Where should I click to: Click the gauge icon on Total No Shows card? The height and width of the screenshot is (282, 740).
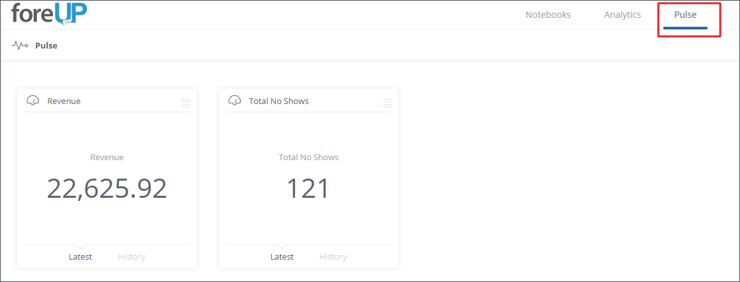(235, 101)
